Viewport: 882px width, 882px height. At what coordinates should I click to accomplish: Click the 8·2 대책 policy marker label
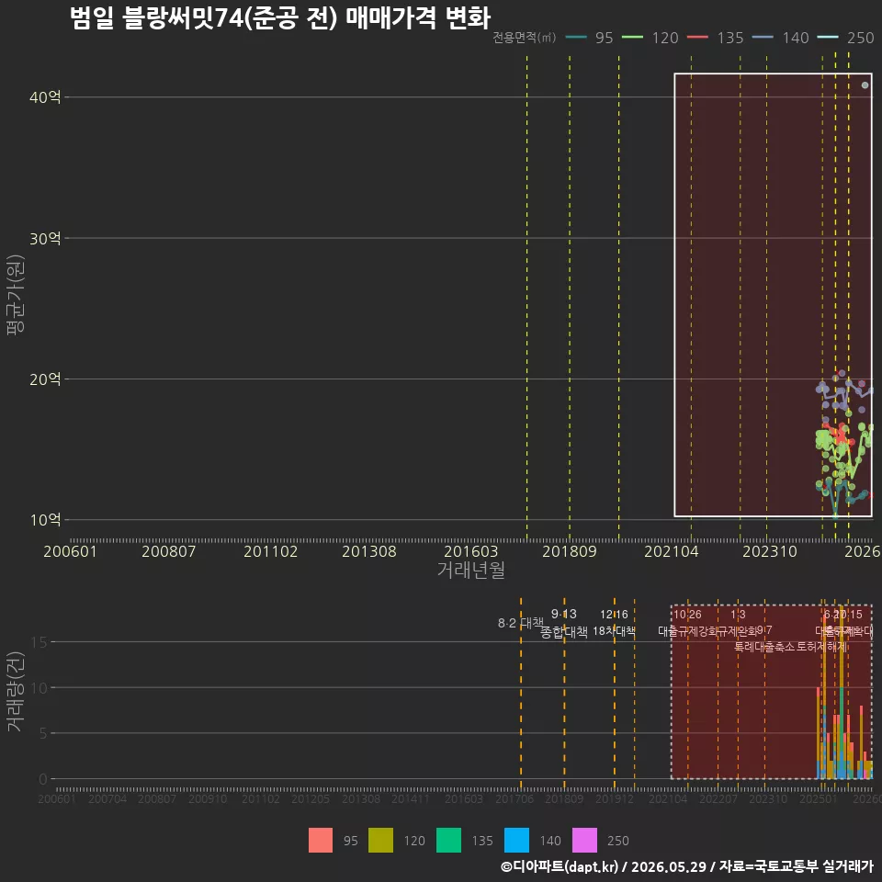pos(521,623)
